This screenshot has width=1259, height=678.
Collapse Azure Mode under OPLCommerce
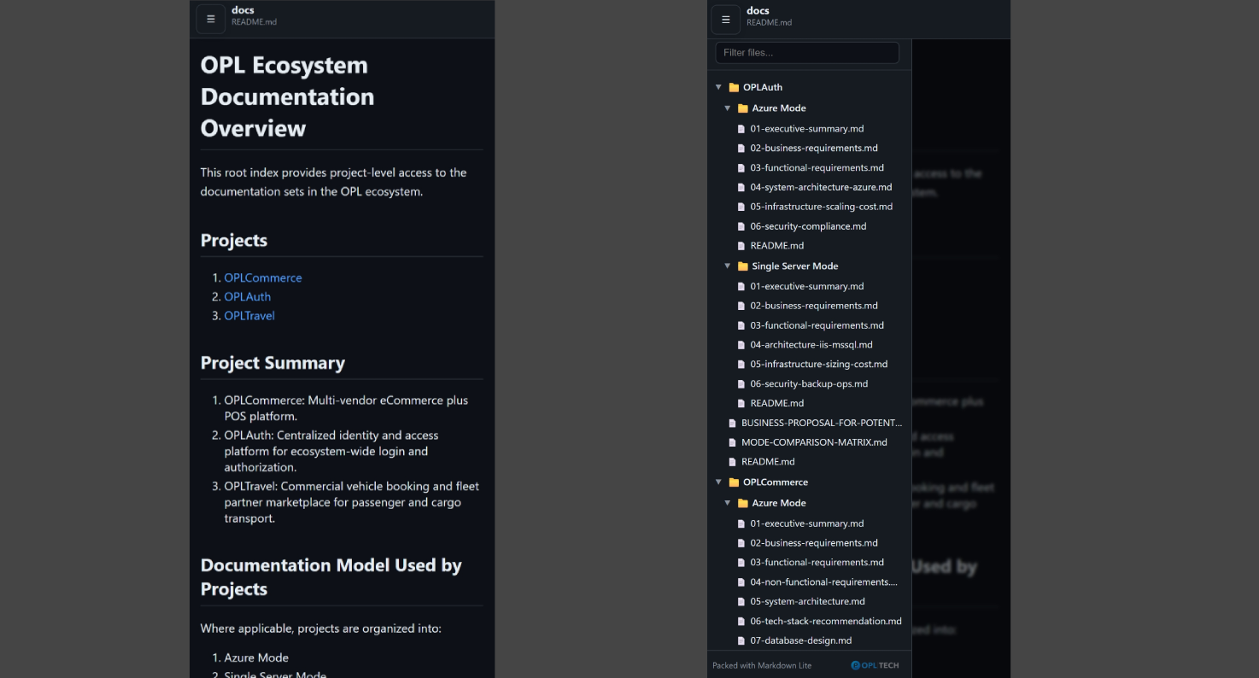tap(728, 502)
